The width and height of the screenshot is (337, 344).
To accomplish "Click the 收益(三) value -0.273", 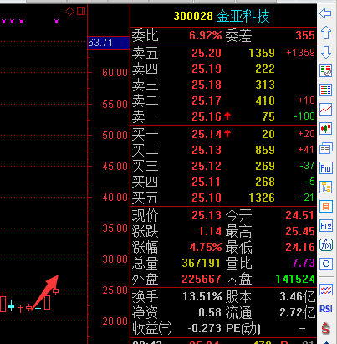I will [x=205, y=328].
